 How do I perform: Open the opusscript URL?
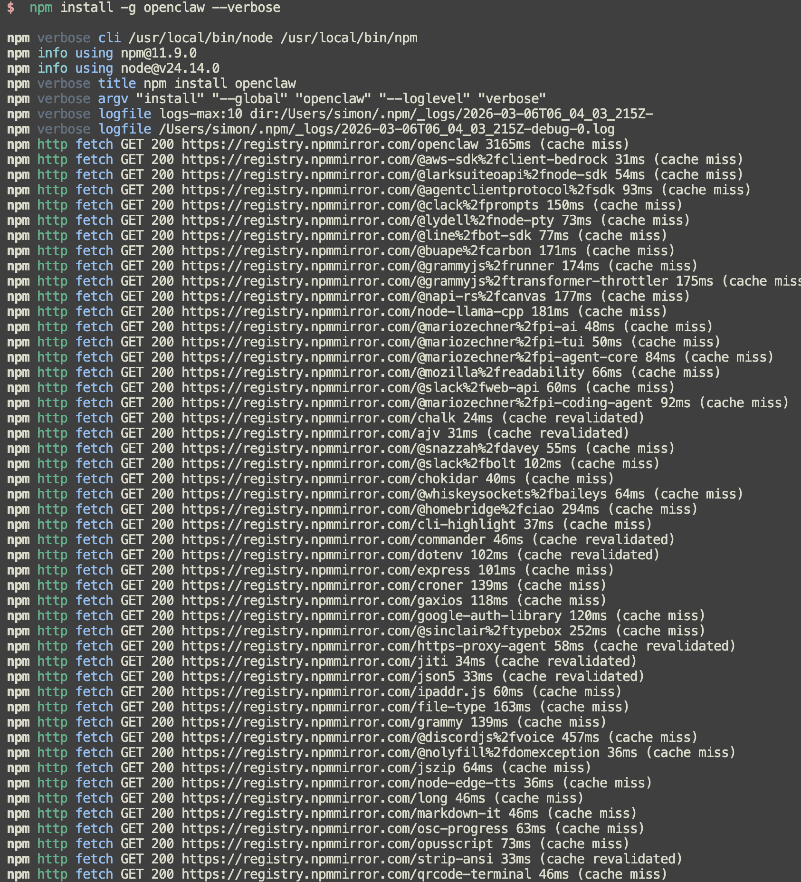337,844
